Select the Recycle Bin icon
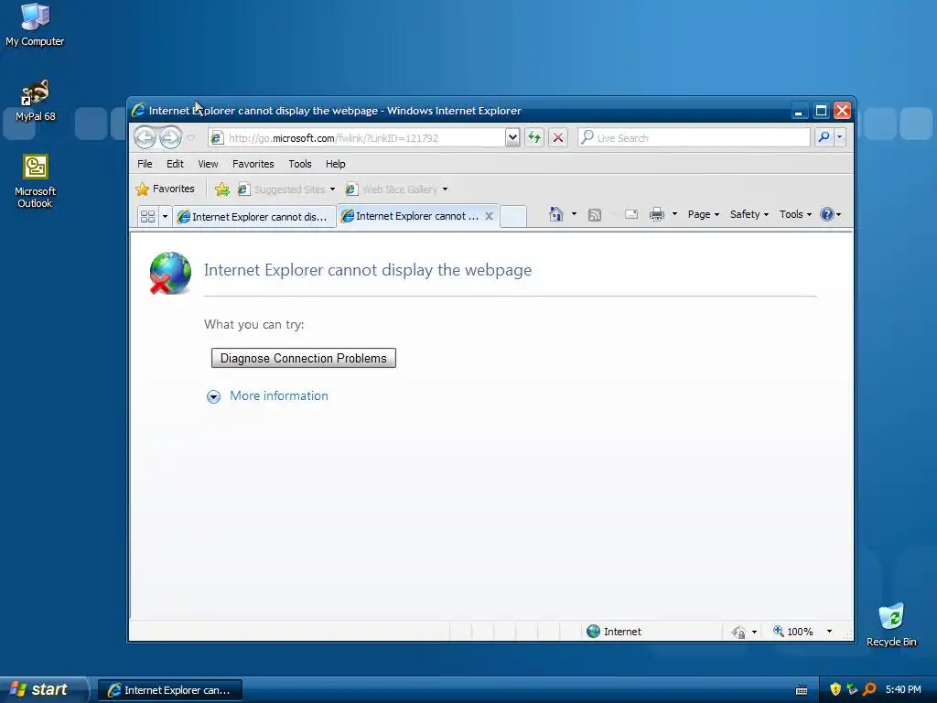 pos(891,624)
